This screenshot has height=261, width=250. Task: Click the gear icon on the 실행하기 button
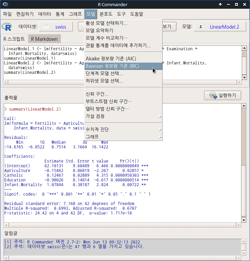213,95
